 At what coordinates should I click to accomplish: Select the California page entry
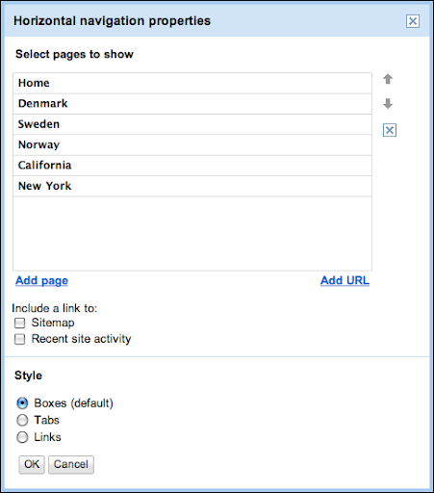pos(192,166)
